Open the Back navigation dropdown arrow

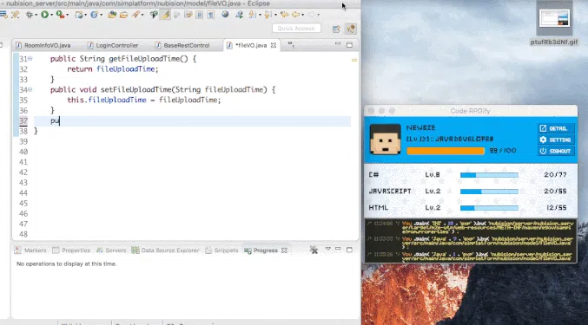[x=302, y=15]
